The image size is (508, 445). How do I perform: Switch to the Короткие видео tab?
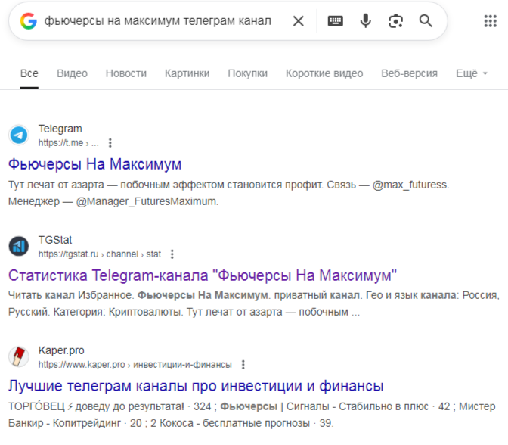[x=324, y=73]
